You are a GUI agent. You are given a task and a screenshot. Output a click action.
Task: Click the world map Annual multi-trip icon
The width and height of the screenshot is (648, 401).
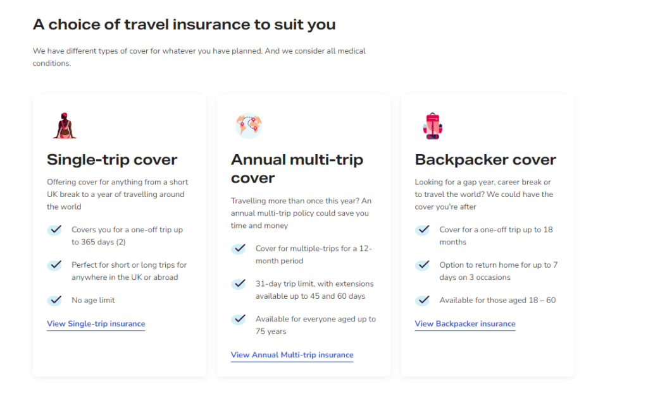click(249, 126)
